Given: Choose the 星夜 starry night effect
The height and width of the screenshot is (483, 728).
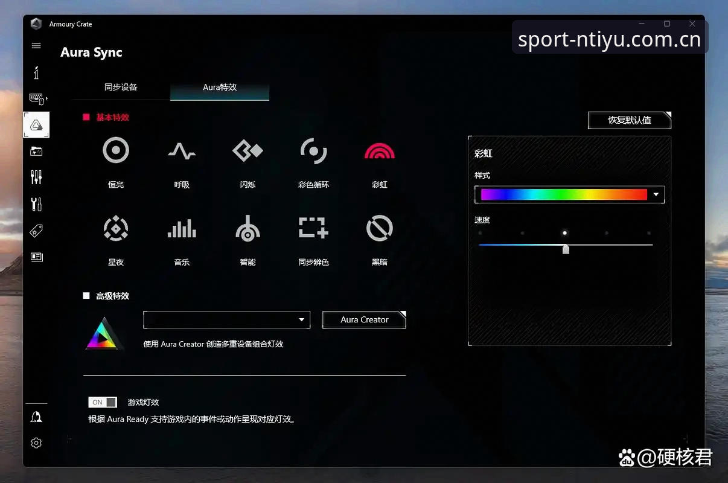Looking at the screenshot, I should (116, 228).
